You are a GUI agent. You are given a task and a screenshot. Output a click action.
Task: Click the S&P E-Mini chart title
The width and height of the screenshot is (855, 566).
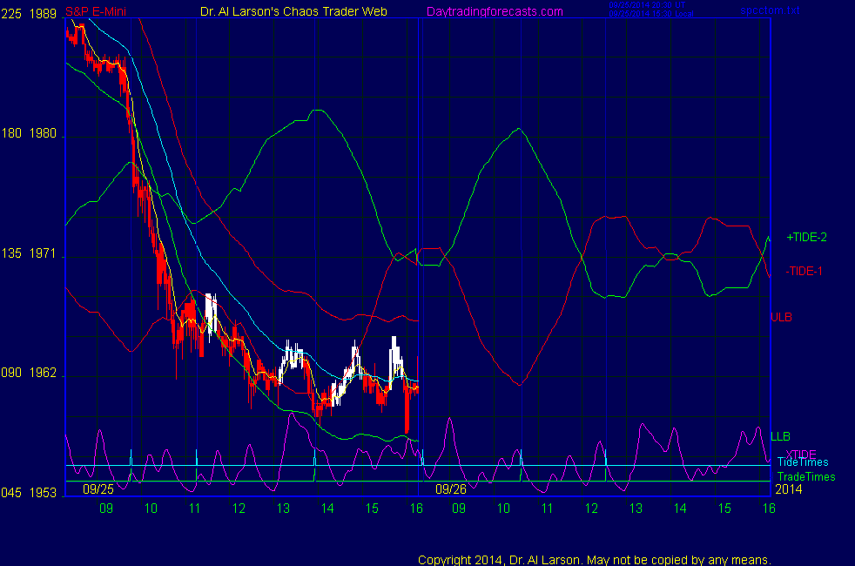pos(96,12)
